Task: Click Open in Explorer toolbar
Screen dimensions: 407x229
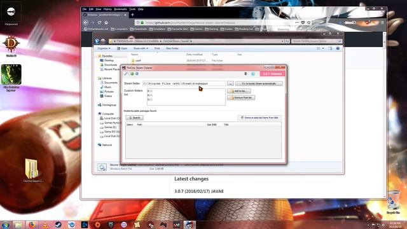Action: click(x=122, y=48)
